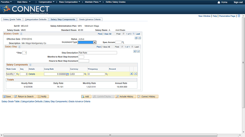
Task: Click Step Description input field
Action: pyautogui.click(x=98, y=53)
